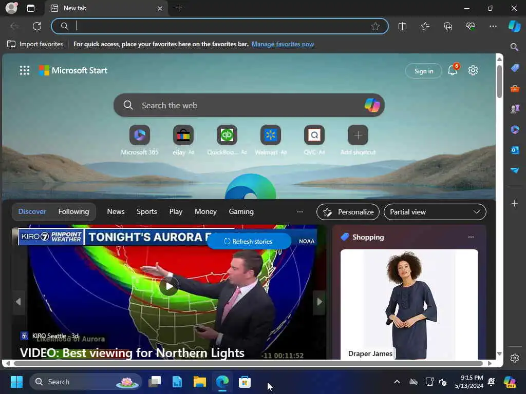Open Microsoft Store from the taskbar
Screen dimensions: 526x394
[x=245, y=382]
